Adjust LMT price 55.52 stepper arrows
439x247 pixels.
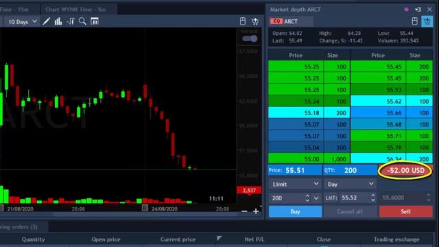click(x=373, y=198)
